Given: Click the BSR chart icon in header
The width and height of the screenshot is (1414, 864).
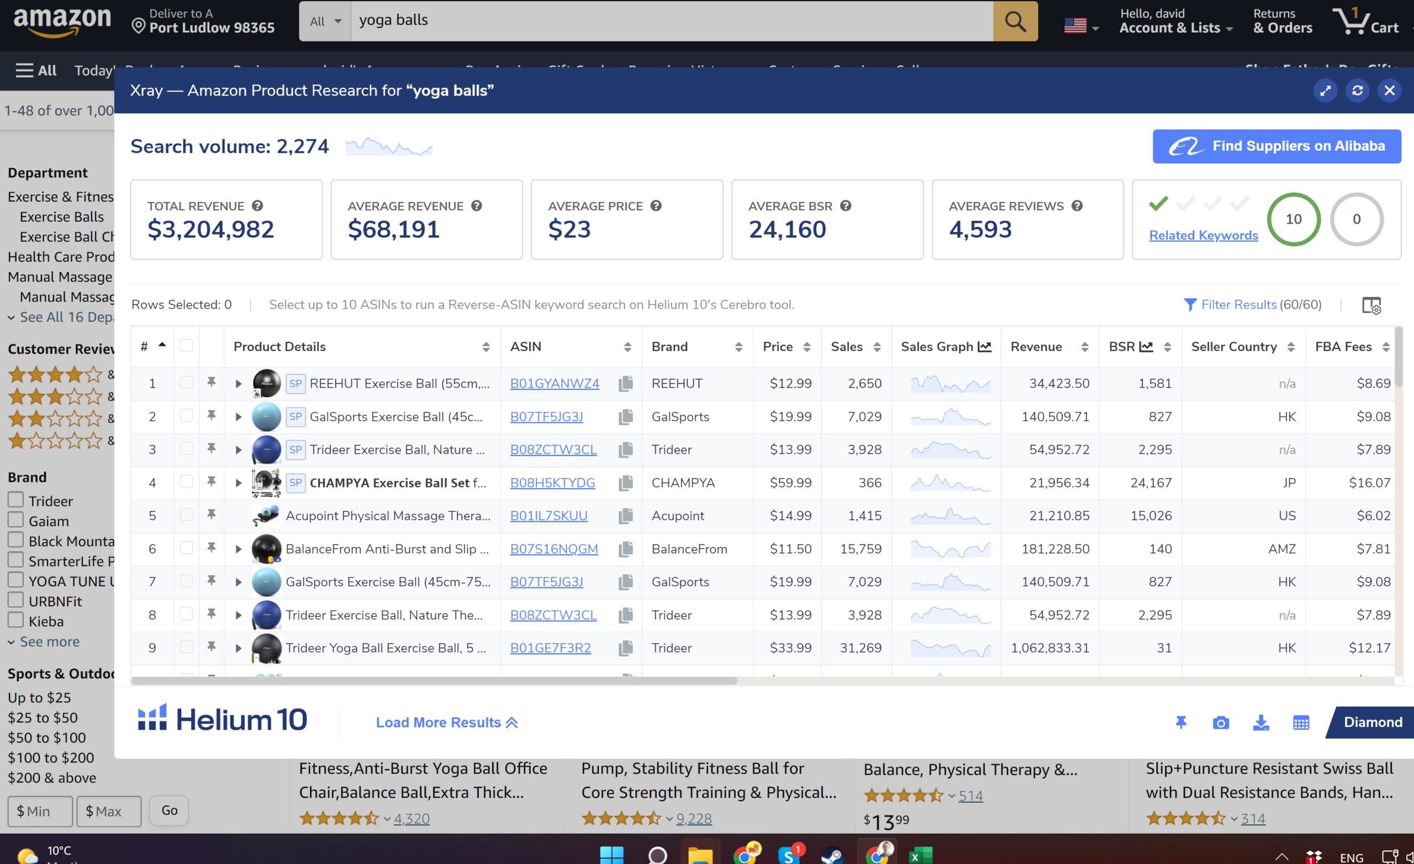Looking at the screenshot, I should (x=1146, y=347).
